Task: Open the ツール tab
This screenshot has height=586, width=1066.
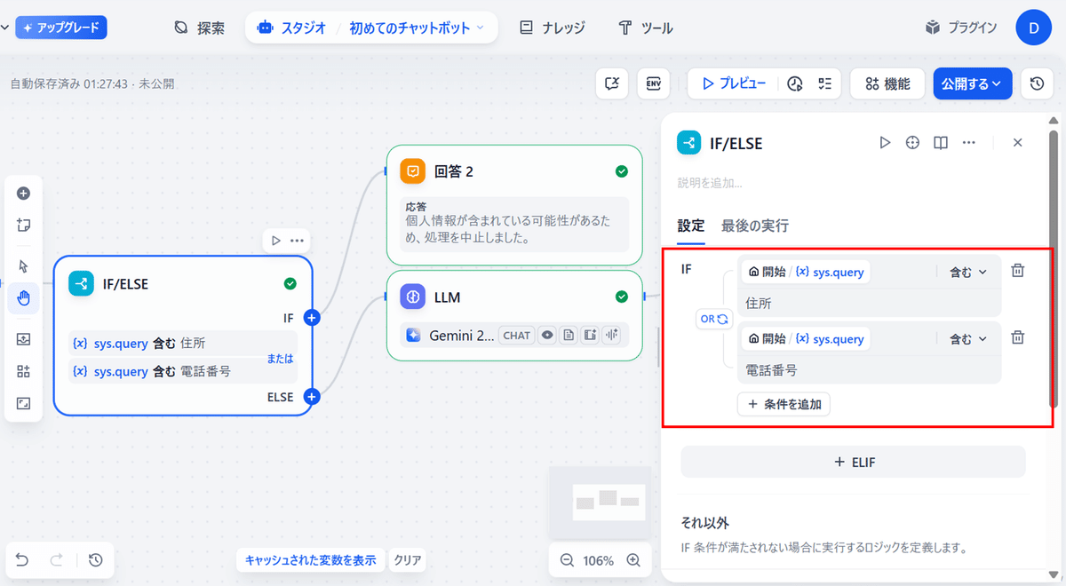Action: [646, 28]
